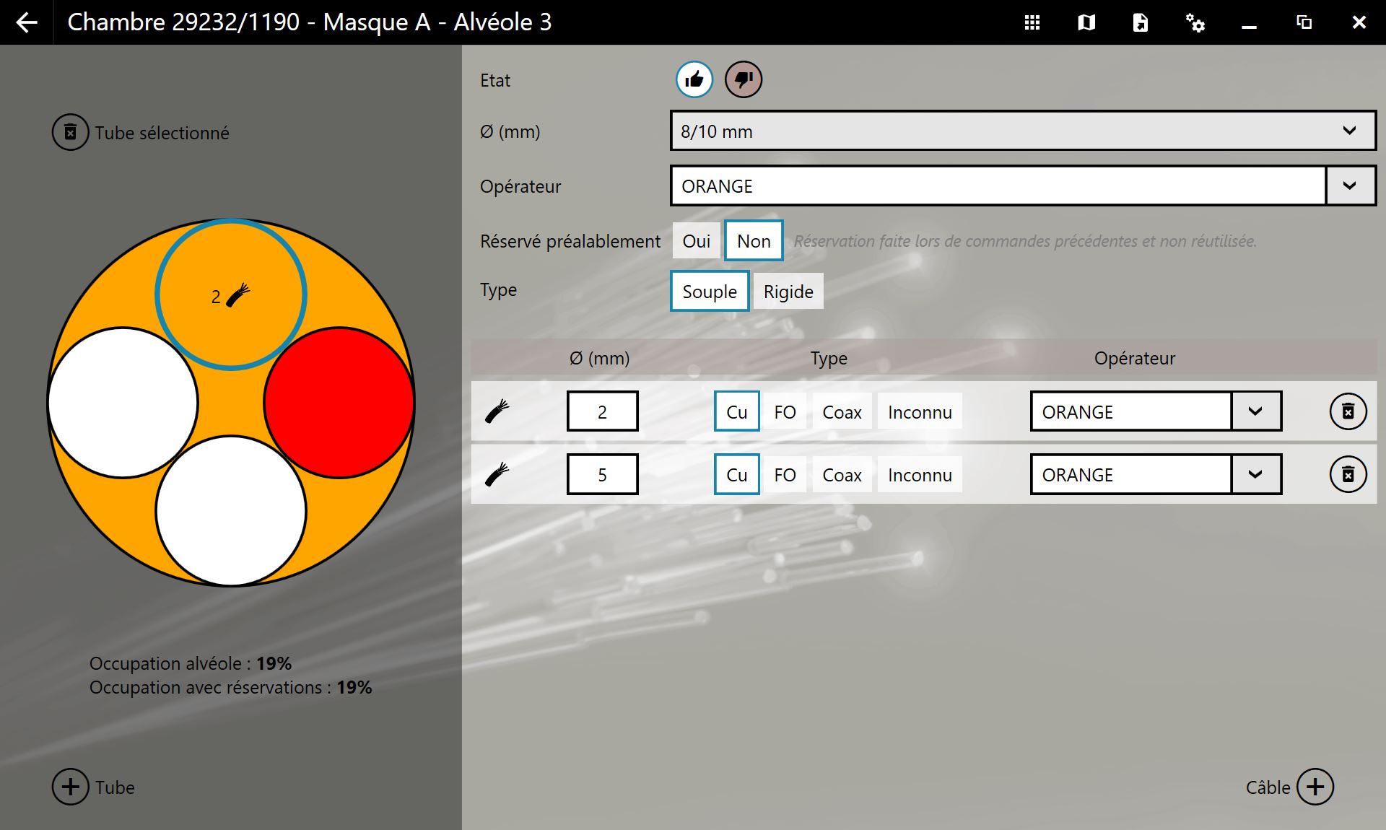Add a new tube with plus icon
The height and width of the screenshot is (830, 1386).
tap(70, 787)
